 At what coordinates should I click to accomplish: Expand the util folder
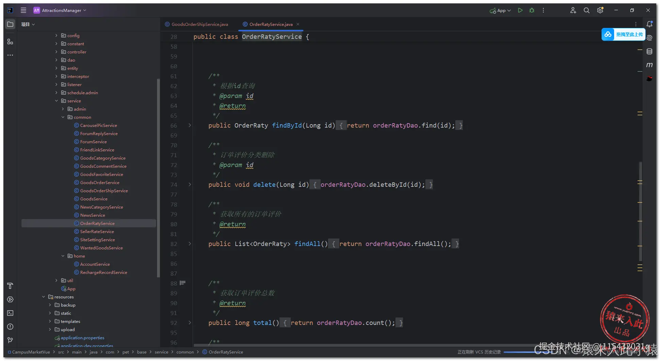56,280
